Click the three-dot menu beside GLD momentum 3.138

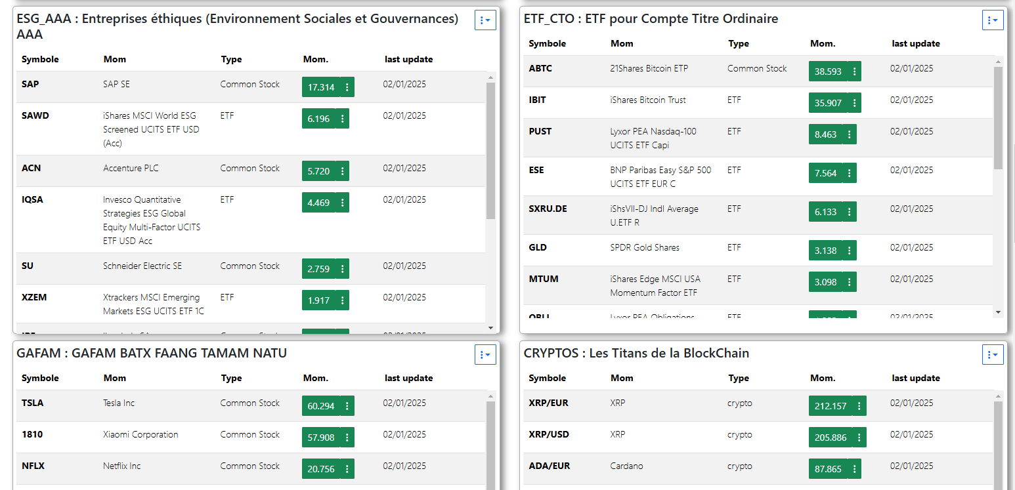point(849,251)
